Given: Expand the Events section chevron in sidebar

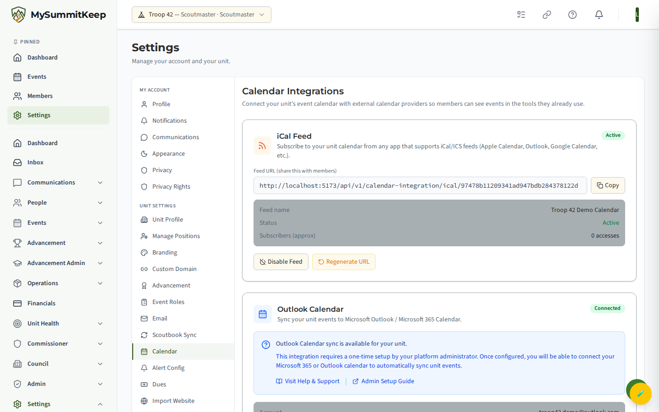Looking at the screenshot, I should point(100,223).
